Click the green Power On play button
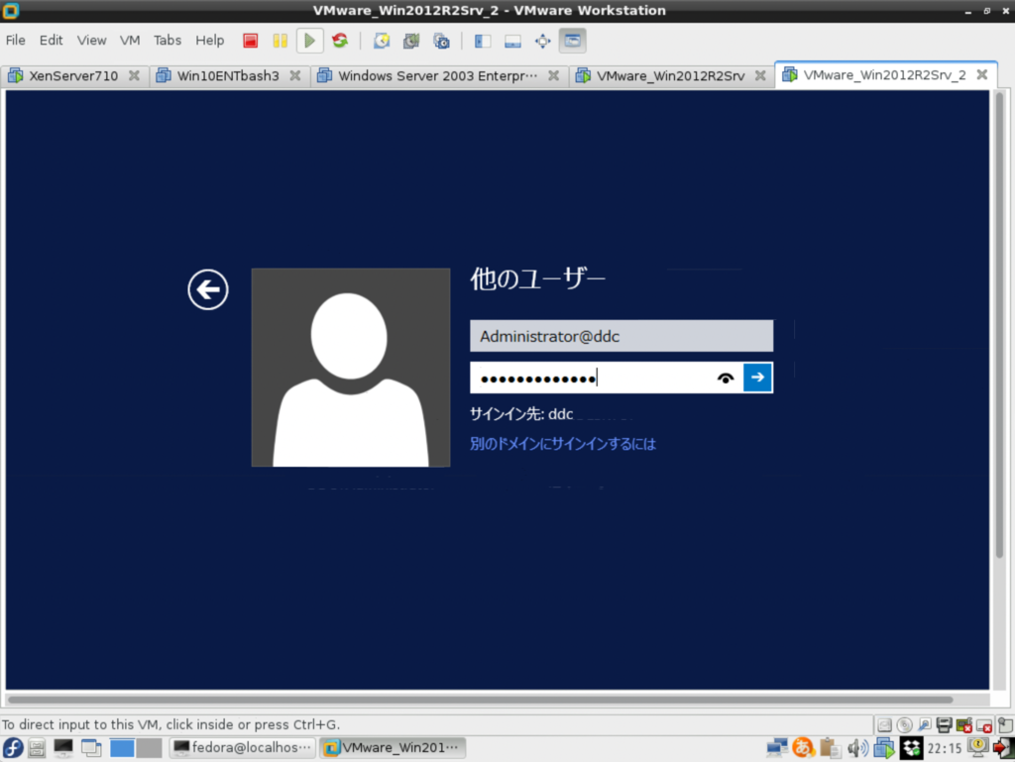 tap(309, 41)
